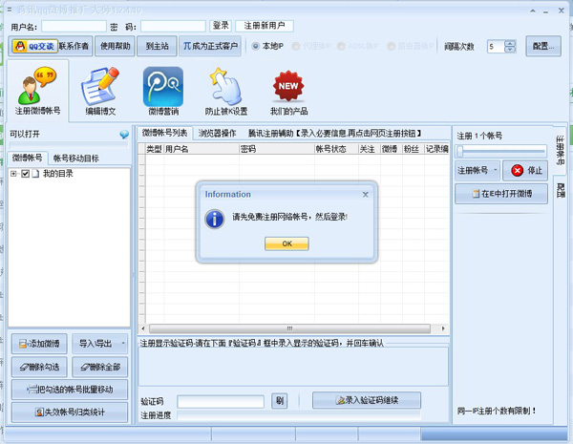Click OK in the Information dialog
The image size is (573, 444).
coord(286,243)
